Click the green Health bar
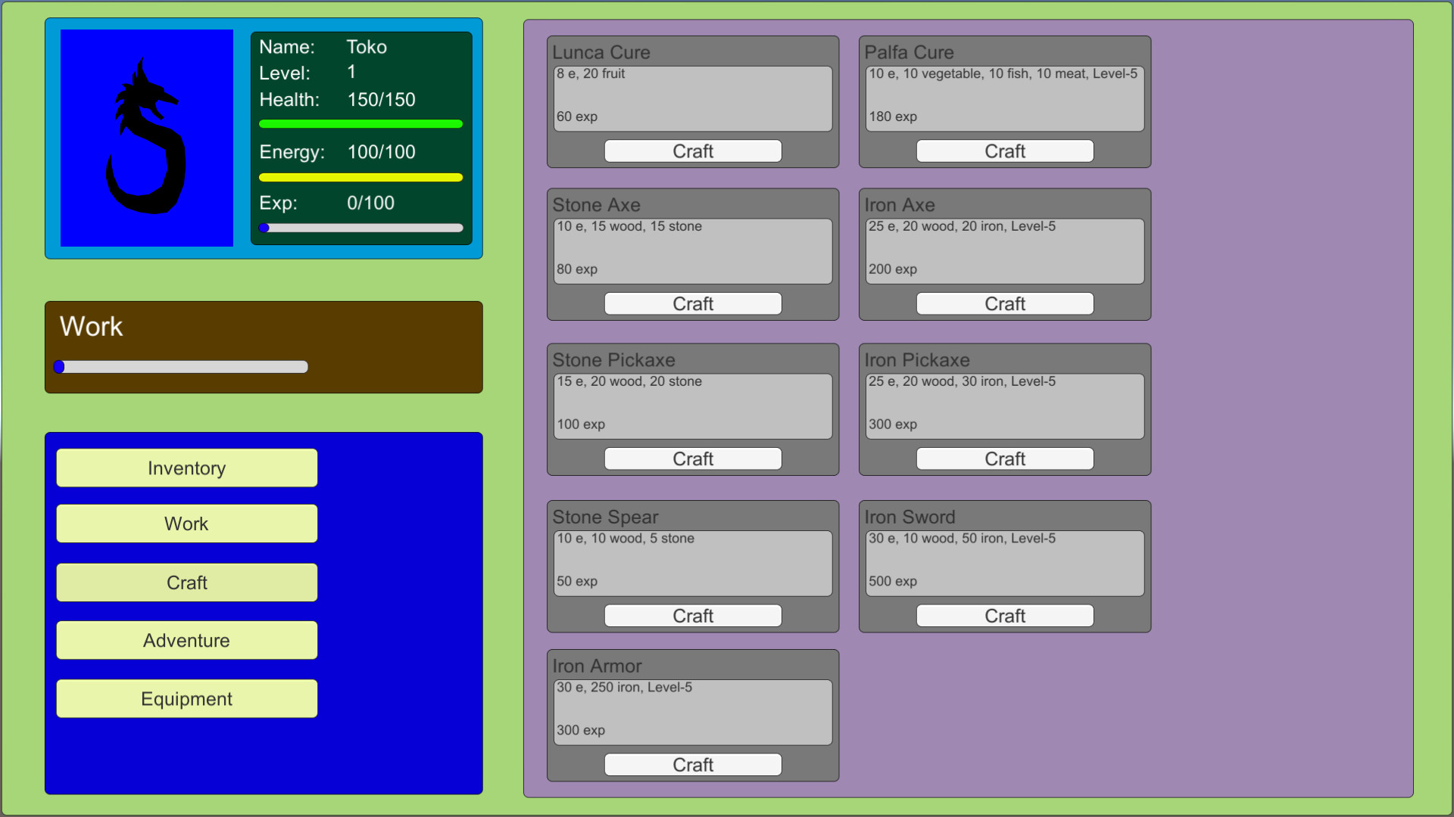Image resolution: width=1454 pixels, height=817 pixels. coord(360,124)
